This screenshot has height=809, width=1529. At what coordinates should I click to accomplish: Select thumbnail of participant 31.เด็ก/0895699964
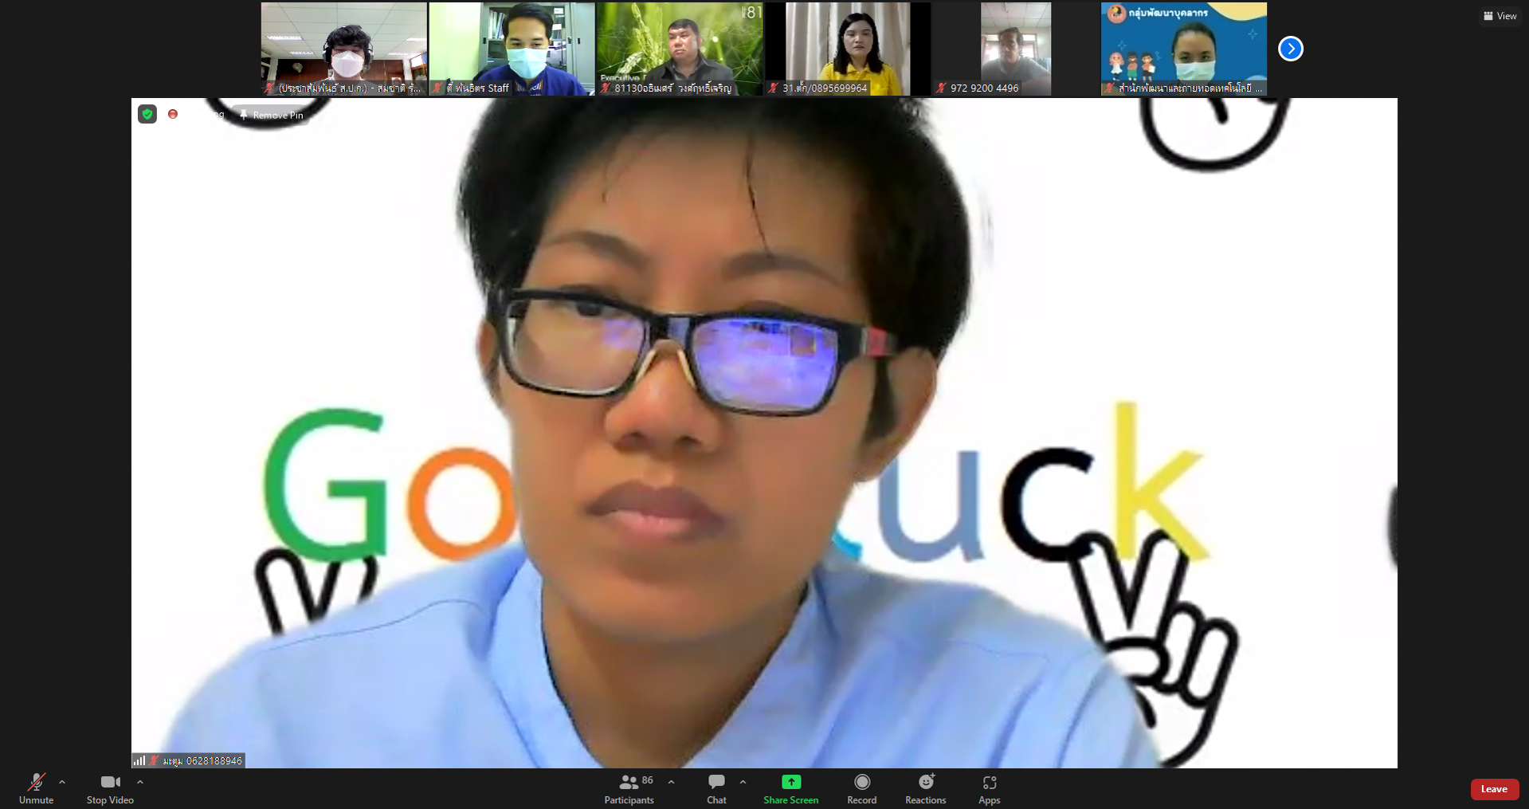(848, 49)
